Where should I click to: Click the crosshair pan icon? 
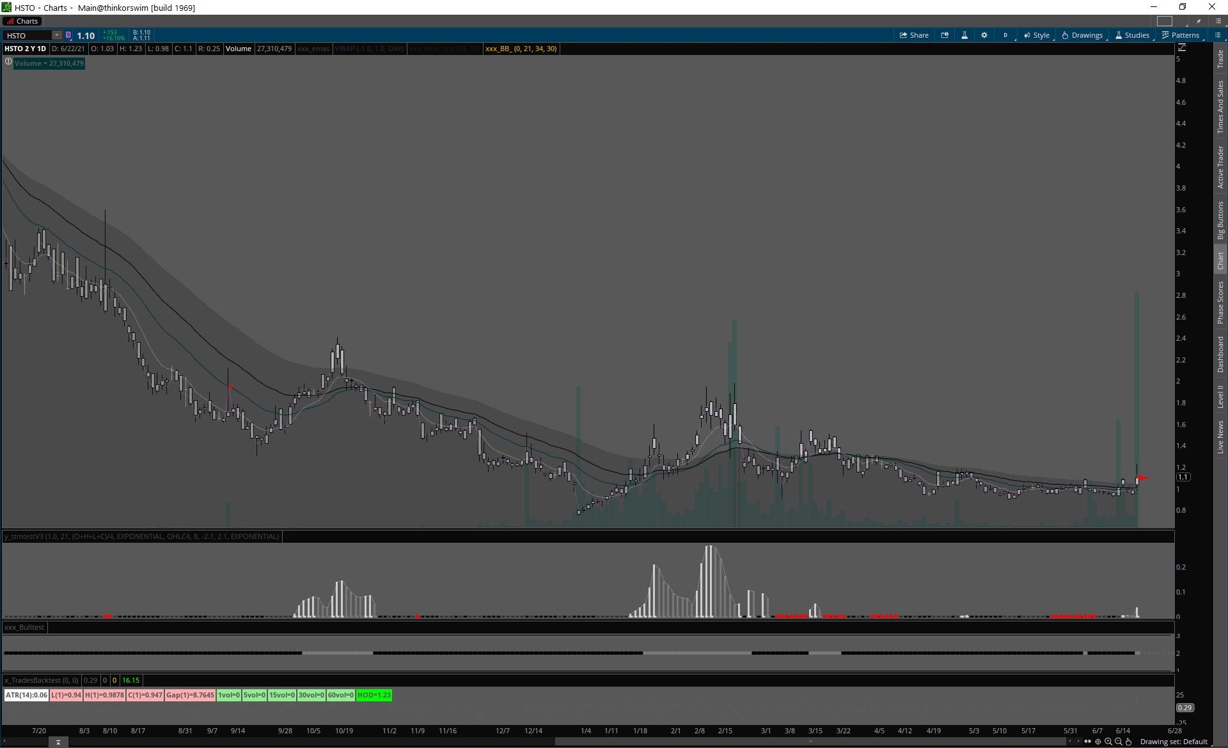coord(1098,742)
